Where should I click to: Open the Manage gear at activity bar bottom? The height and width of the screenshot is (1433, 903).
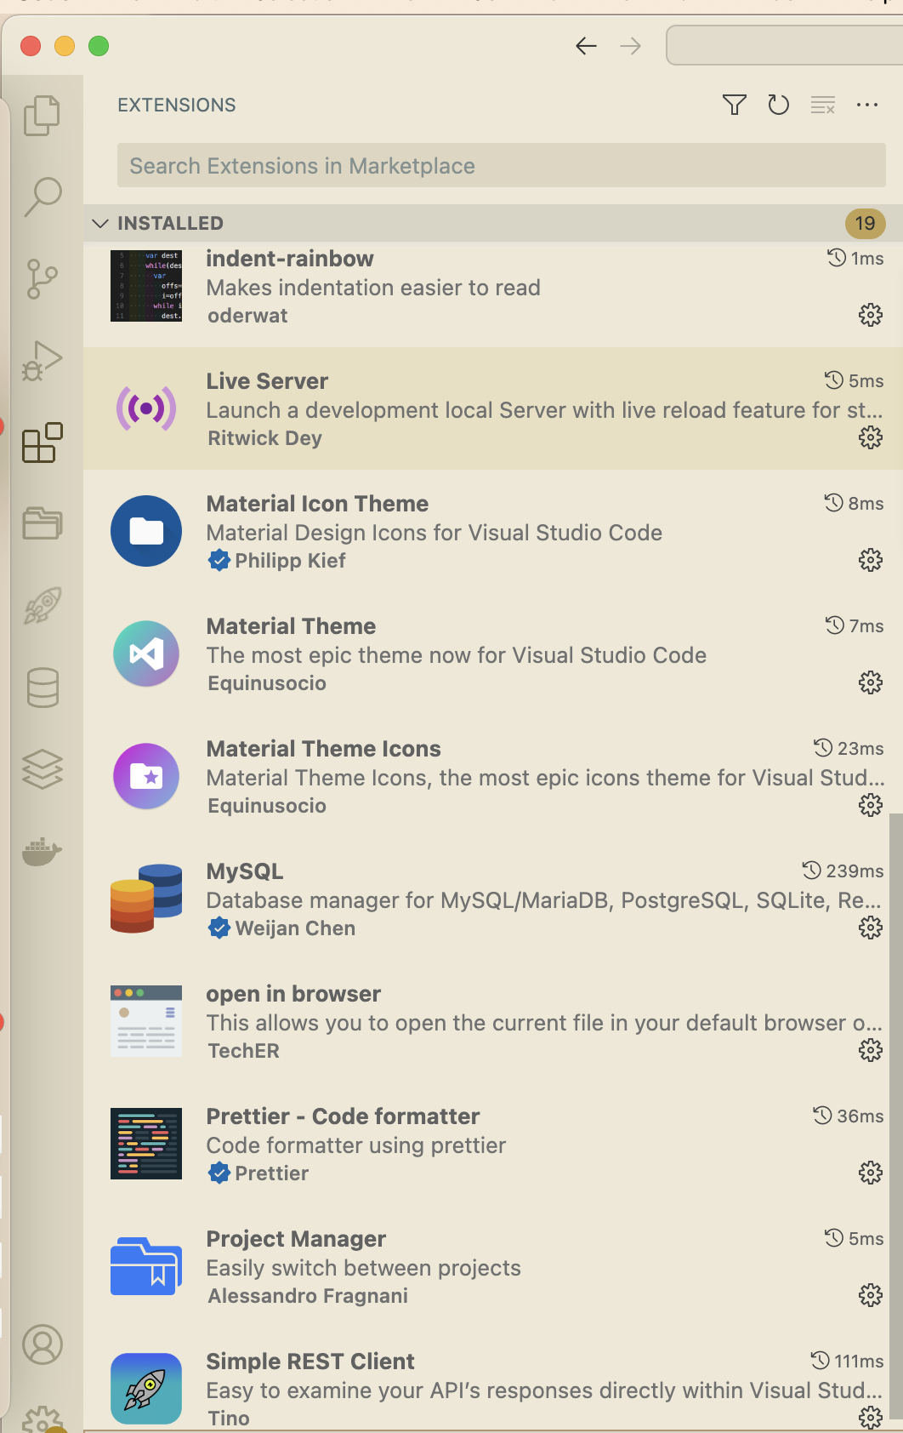[x=43, y=1419]
